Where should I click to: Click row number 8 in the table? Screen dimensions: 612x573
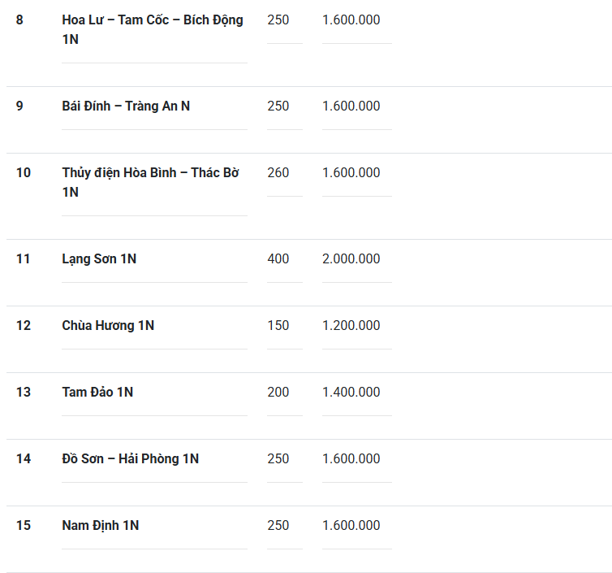tap(20, 20)
